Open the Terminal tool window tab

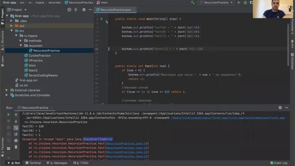click(x=33, y=163)
